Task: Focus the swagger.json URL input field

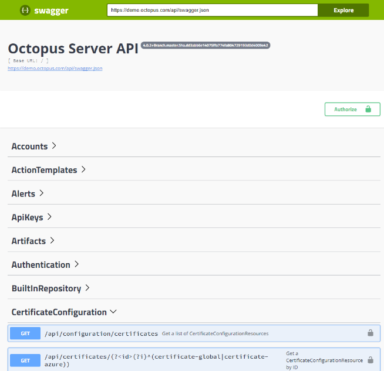Action: click(x=213, y=11)
